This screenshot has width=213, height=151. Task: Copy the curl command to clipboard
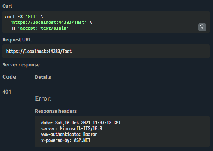coord(202,27)
